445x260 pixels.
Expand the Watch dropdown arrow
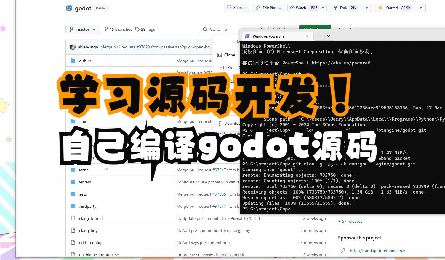coord(323,8)
